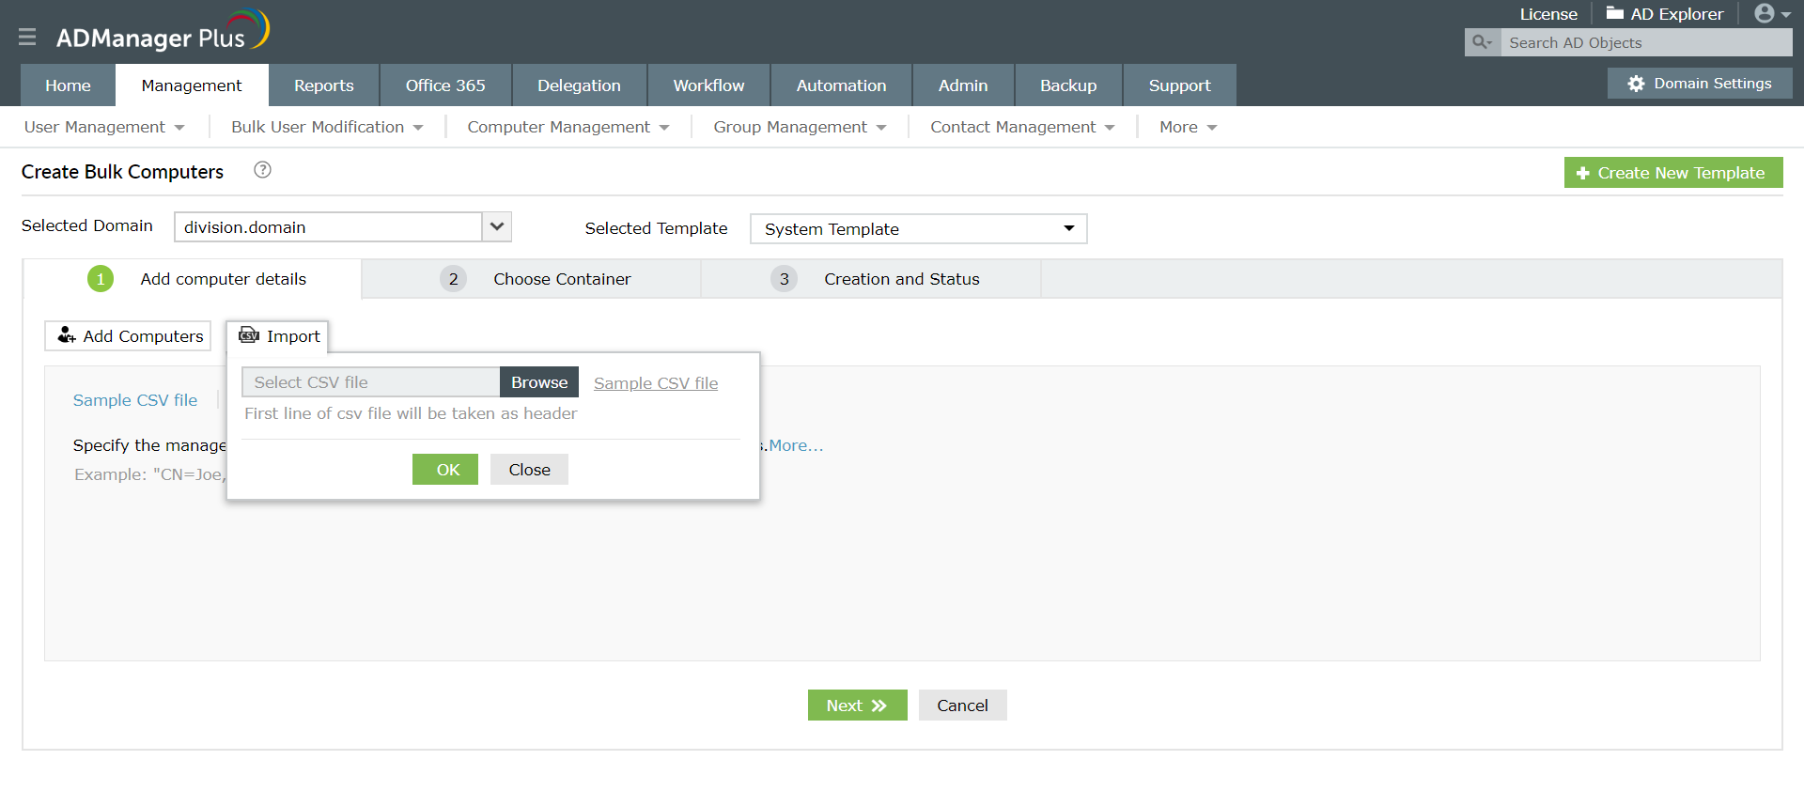Click the search magnifier icon
This screenshot has height=791, width=1804.
(x=1482, y=42)
